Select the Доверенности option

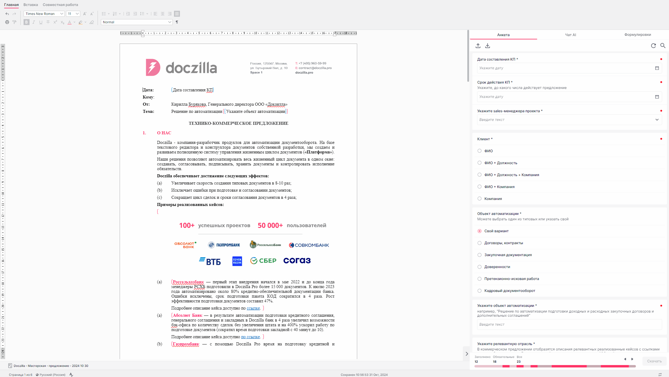(x=480, y=267)
